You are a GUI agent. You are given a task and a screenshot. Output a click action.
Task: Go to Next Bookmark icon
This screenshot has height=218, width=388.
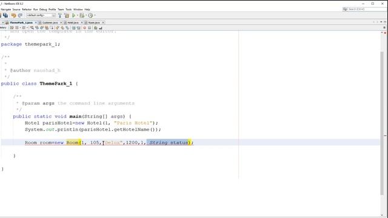coord(62,28)
